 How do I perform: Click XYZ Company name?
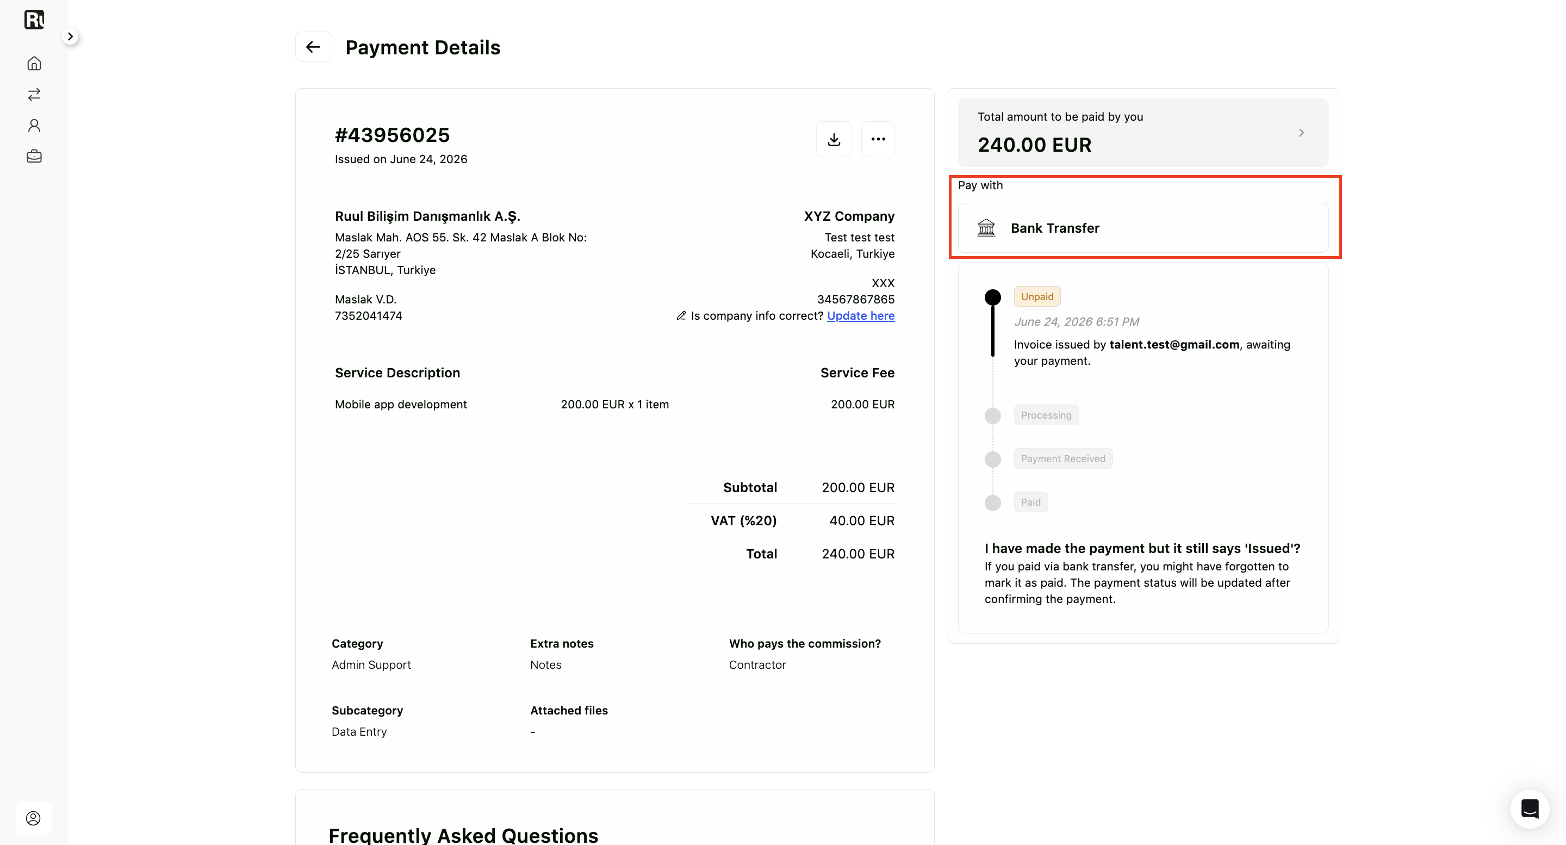click(x=849, y=216)
